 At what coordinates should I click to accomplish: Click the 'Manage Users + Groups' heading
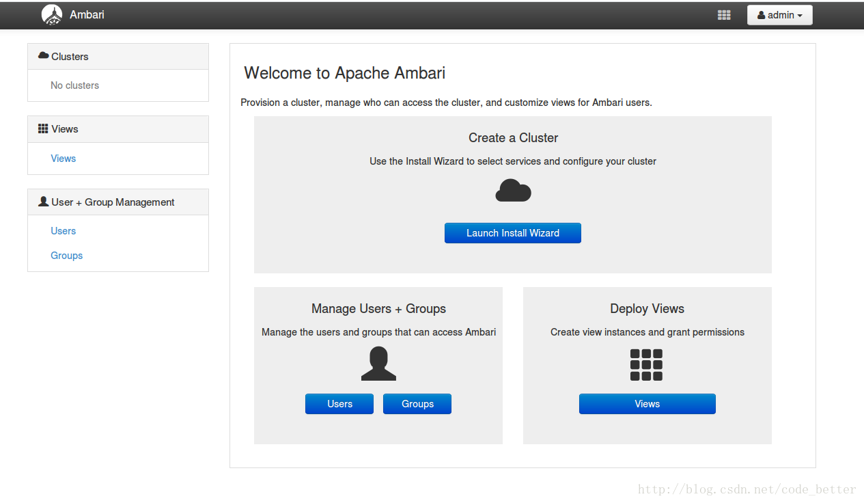coord(378,309)
